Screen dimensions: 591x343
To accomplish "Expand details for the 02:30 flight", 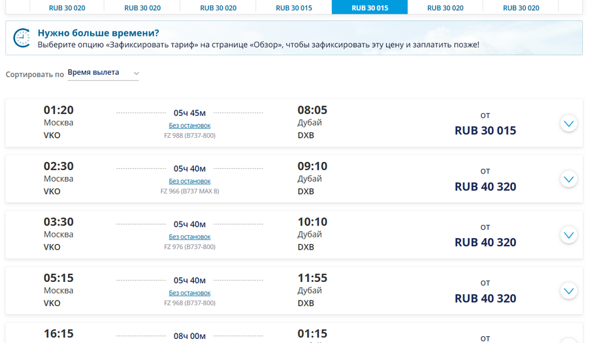I will click(568, 179).
